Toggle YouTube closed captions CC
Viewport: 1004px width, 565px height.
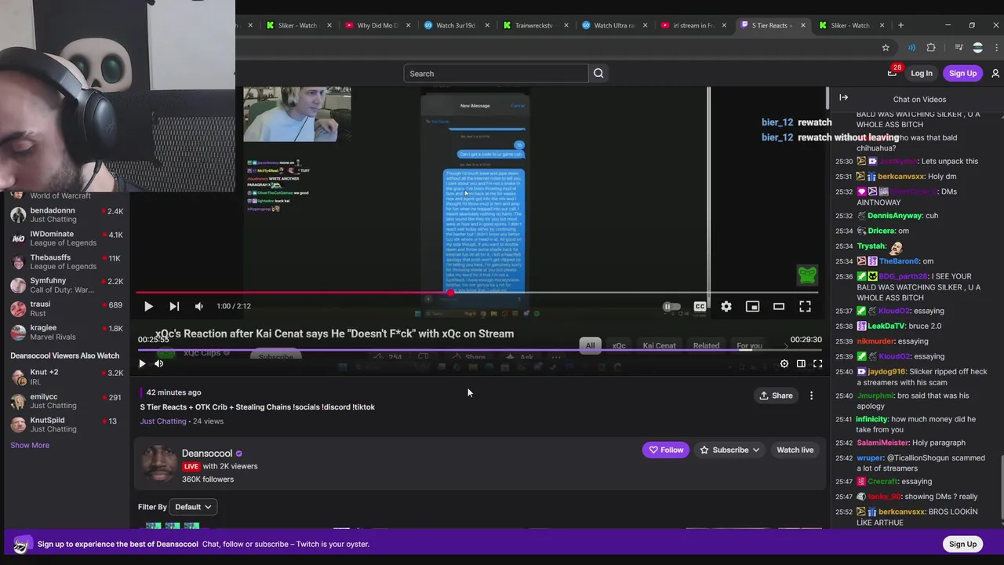(x=700, y=306)
